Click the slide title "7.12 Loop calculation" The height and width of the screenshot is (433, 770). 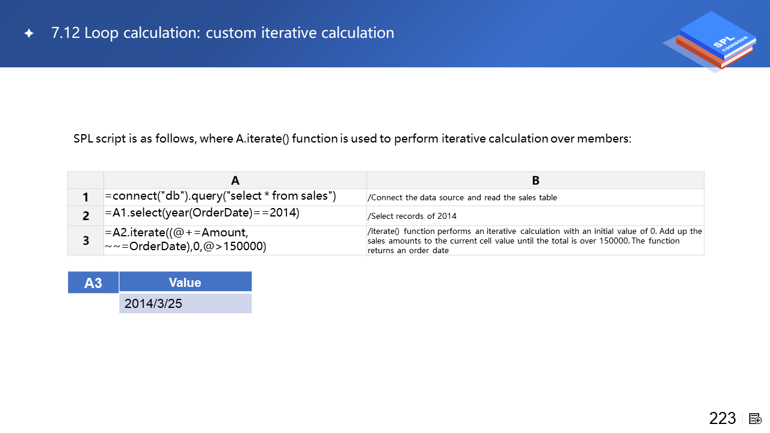pyautogui.click(x=223, y=33)
